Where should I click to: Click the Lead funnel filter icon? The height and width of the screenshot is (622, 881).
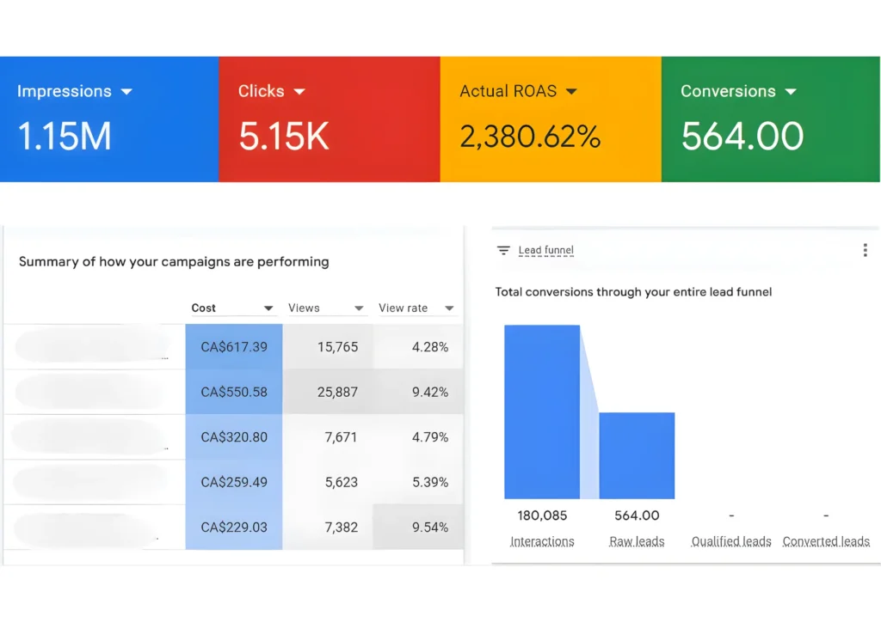tap(503, 251)
